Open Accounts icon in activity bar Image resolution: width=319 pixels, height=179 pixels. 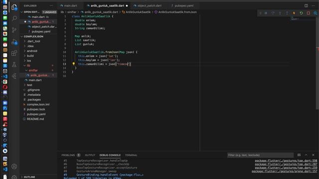point(14,167)
